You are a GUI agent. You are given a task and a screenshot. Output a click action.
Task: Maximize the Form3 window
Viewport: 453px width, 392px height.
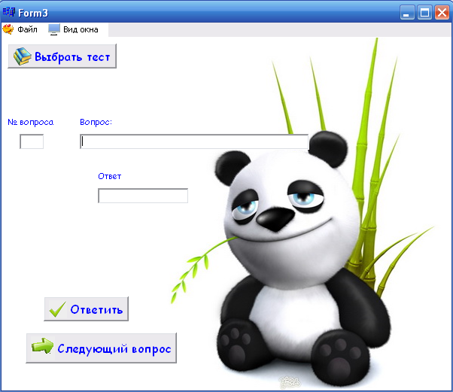click(424, 13)
